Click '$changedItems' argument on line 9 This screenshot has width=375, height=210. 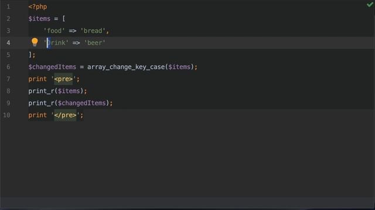pyautogui.click(x=82, y=103)
